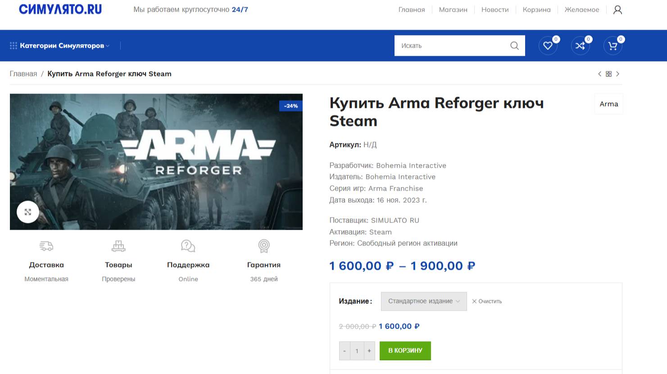
Task: Open the compare shuffle icon
Action: tap(580, 45)
